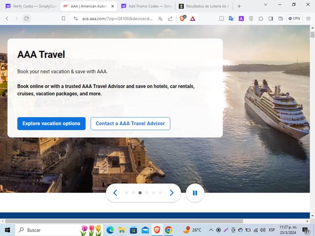Viewport: 315px width, 236px height.
Task: Click the Brave browser taskbar icon
Action: pyautogui.click(x=157, y=230)
